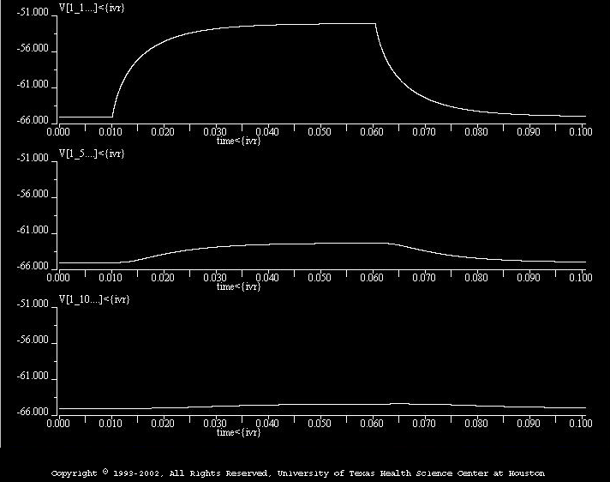Click the -51.000 y-axis label of bottom plot

33,304
